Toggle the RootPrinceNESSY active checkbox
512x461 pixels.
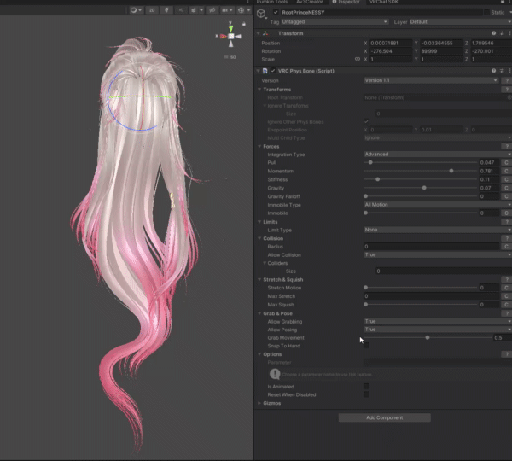(274, 13)
